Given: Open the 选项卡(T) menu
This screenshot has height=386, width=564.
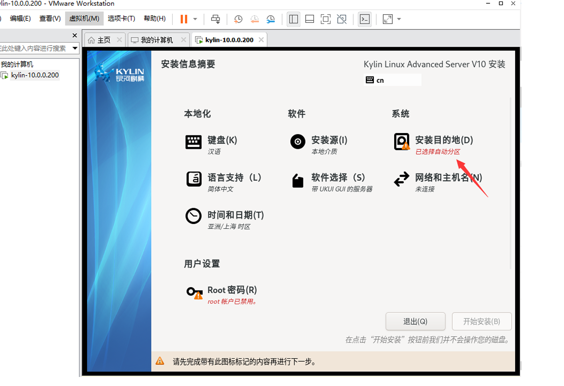Looking at the screenshot, I should pyautogui.click(x=121, y=19).
